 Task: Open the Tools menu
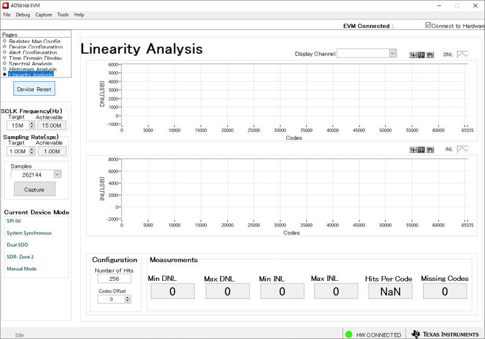click(x=63, y=15)
